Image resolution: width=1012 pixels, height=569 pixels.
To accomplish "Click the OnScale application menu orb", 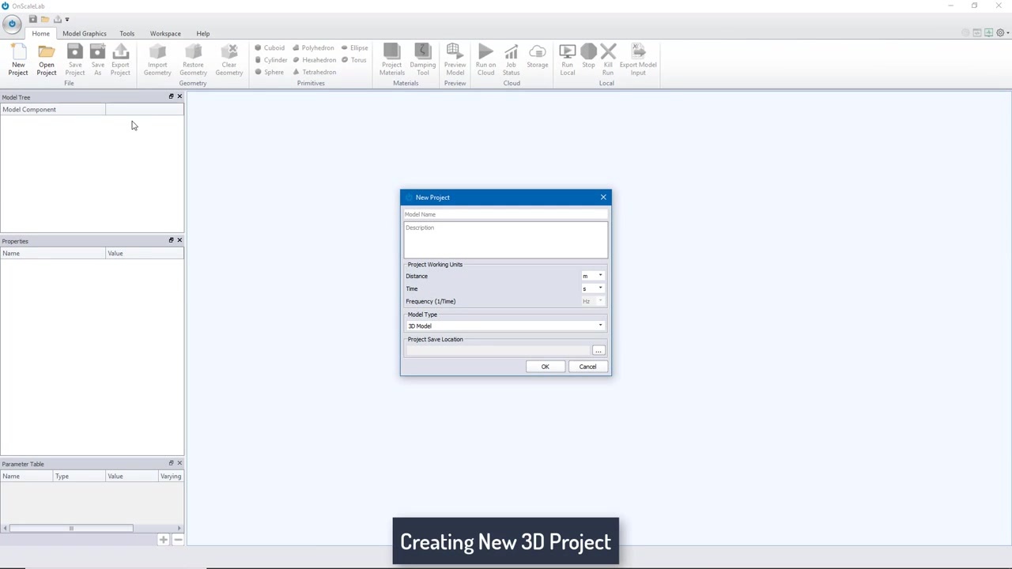I will 12,24.
